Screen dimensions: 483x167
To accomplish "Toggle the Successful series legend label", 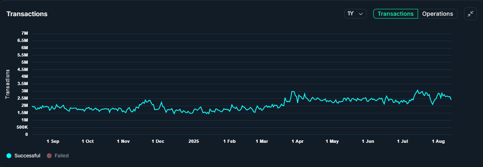I will 27,156.
